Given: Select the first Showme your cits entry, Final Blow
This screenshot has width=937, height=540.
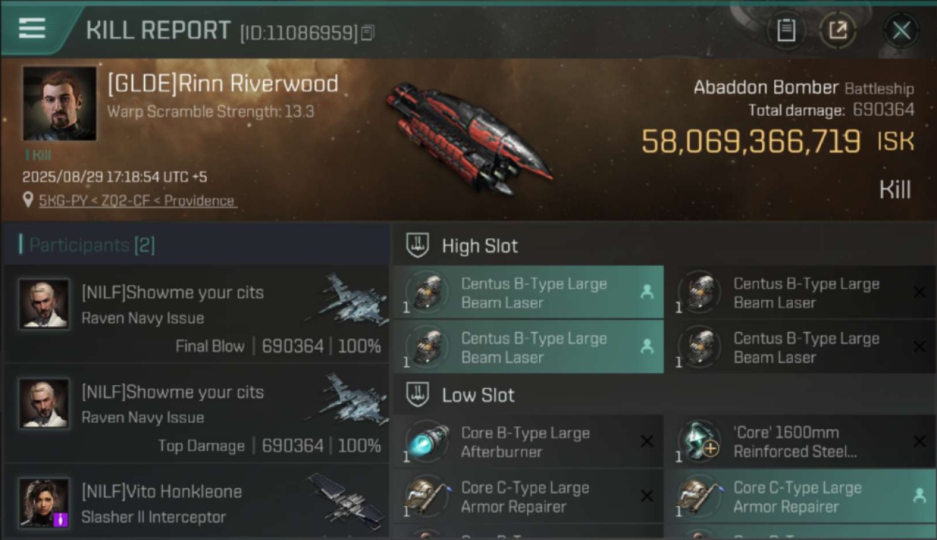Looking at the screenshot, I should coord(196,315).
